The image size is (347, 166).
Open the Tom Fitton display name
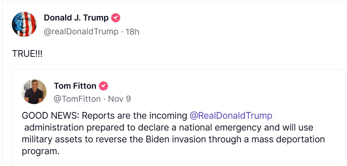click(x=75, y=86)
